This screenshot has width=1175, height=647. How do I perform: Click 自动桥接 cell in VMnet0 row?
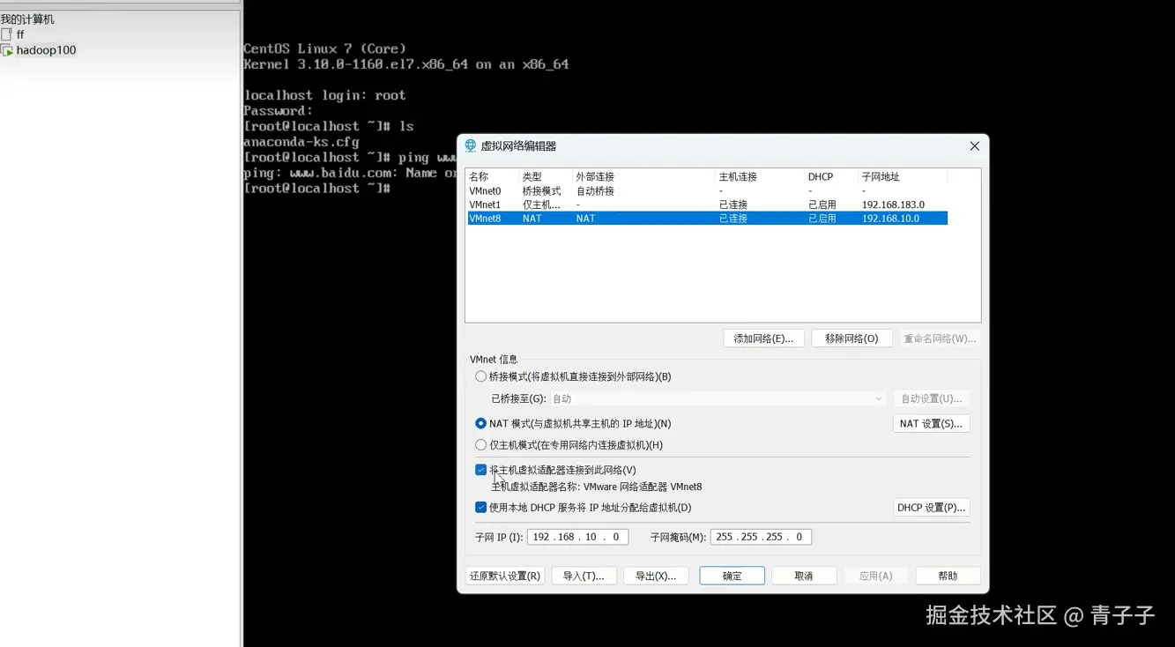click(595, 190)
